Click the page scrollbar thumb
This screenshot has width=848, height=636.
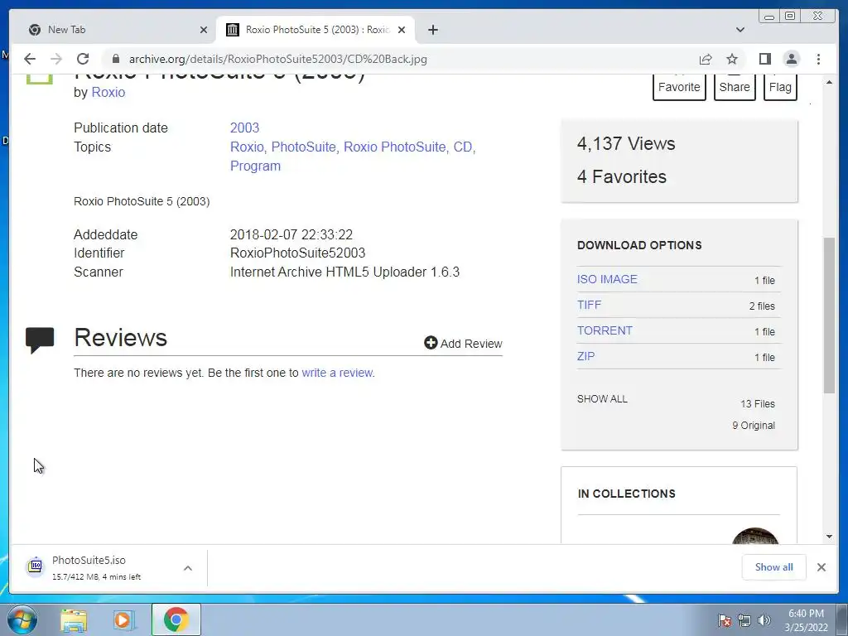point(829,316)
